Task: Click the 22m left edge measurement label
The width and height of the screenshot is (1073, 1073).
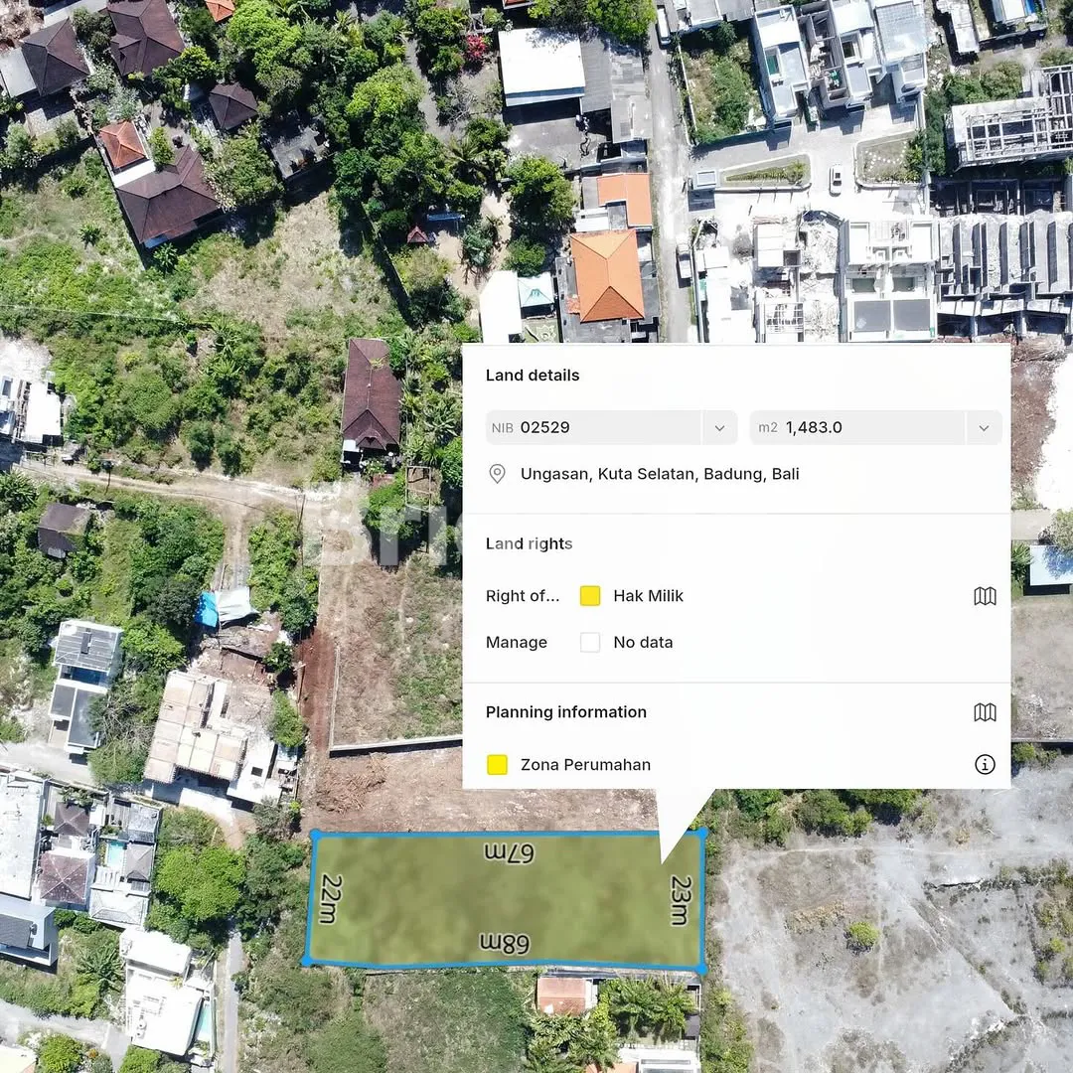Action: pos(332,898)
